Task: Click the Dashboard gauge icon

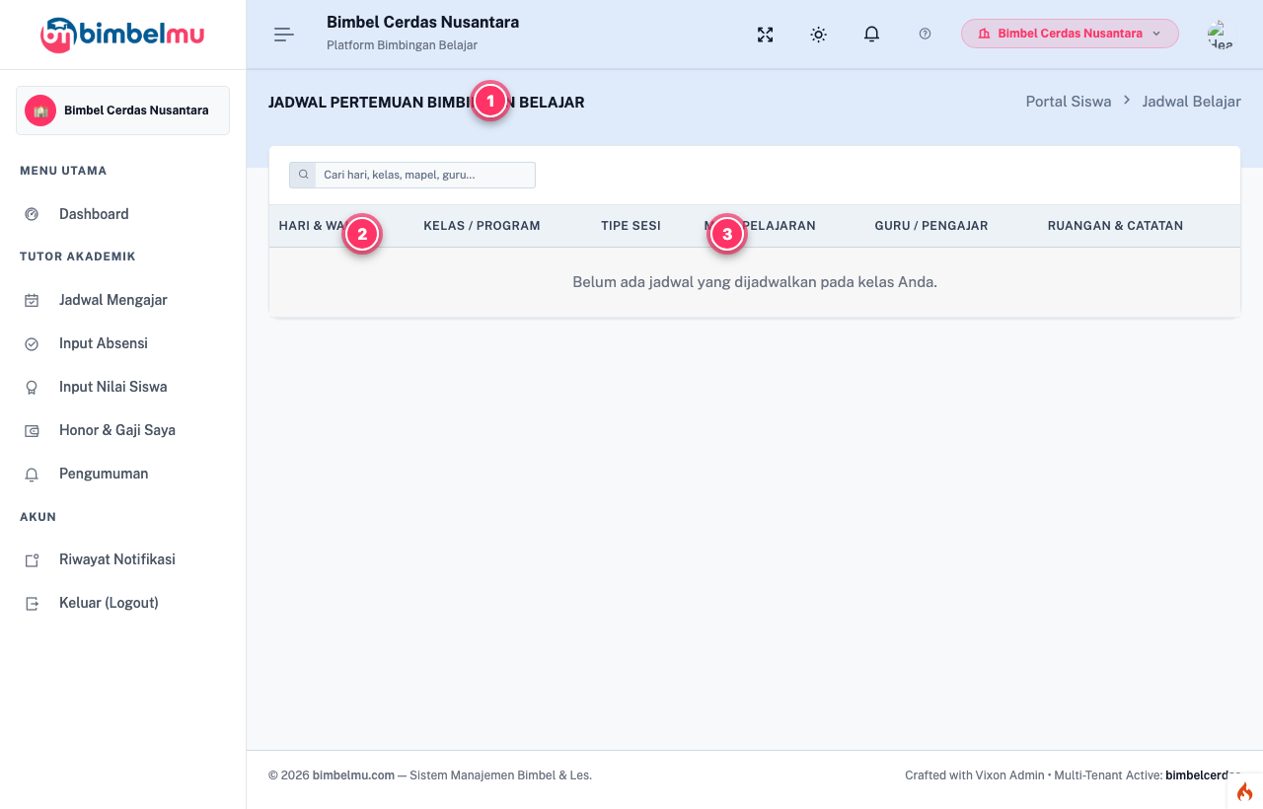Action: (32, 214)
